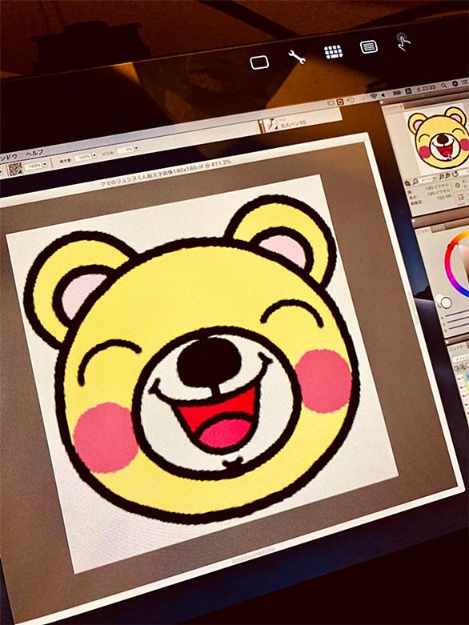Open Spotlight search magnifier in the menu bar
Image resolution: width=469 pixels, height=625 pixels.
pyautogui.click(x=444, y=86)
